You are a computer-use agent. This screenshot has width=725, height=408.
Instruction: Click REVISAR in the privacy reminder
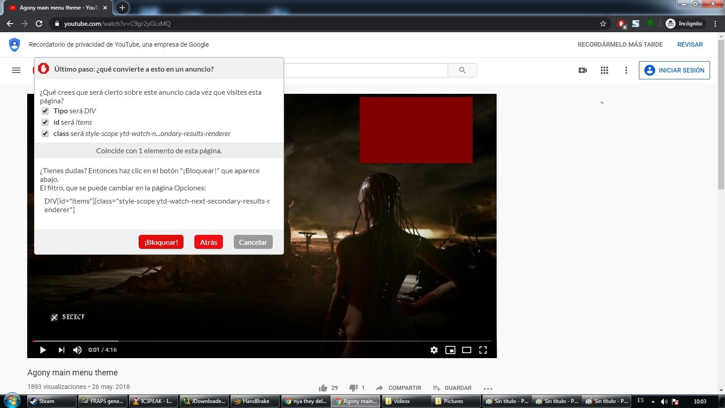pos(690,44)
